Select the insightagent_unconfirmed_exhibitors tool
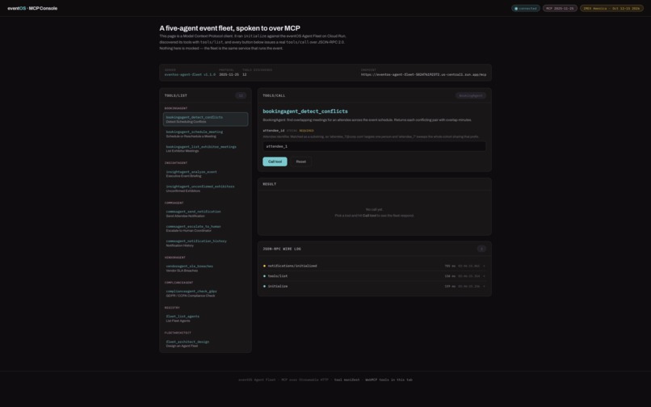The height and width of the screenshot is (407, 651). (205, 188)
